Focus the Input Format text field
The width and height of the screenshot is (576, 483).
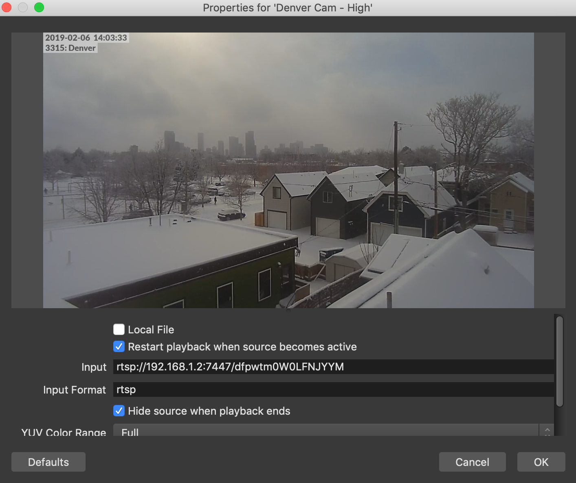(332, 389)
